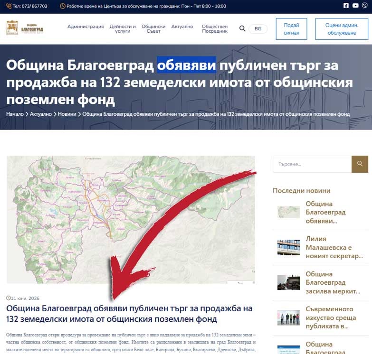Click the Последни новини heading

pos(301,190)
